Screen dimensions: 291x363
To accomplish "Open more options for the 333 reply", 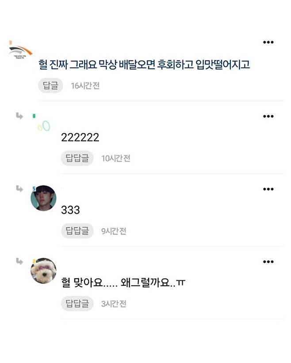I will coord(268,189).
